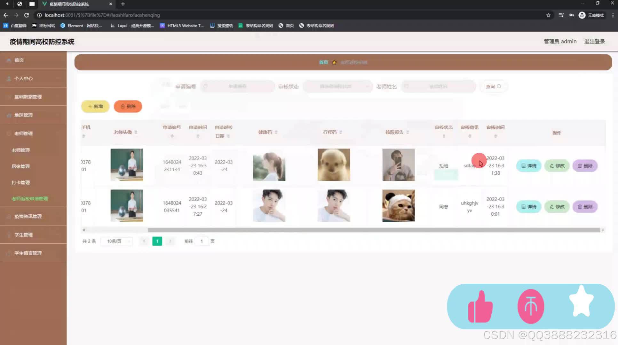The height and width of the screenshot is (345, 618).
Task: Click 退出登录 logout link
Action: click(594, 42)
